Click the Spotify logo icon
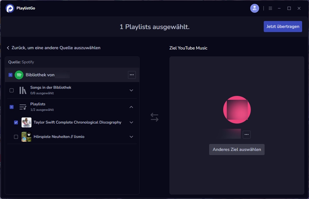The image size is (309, 199). coord(19,75)
